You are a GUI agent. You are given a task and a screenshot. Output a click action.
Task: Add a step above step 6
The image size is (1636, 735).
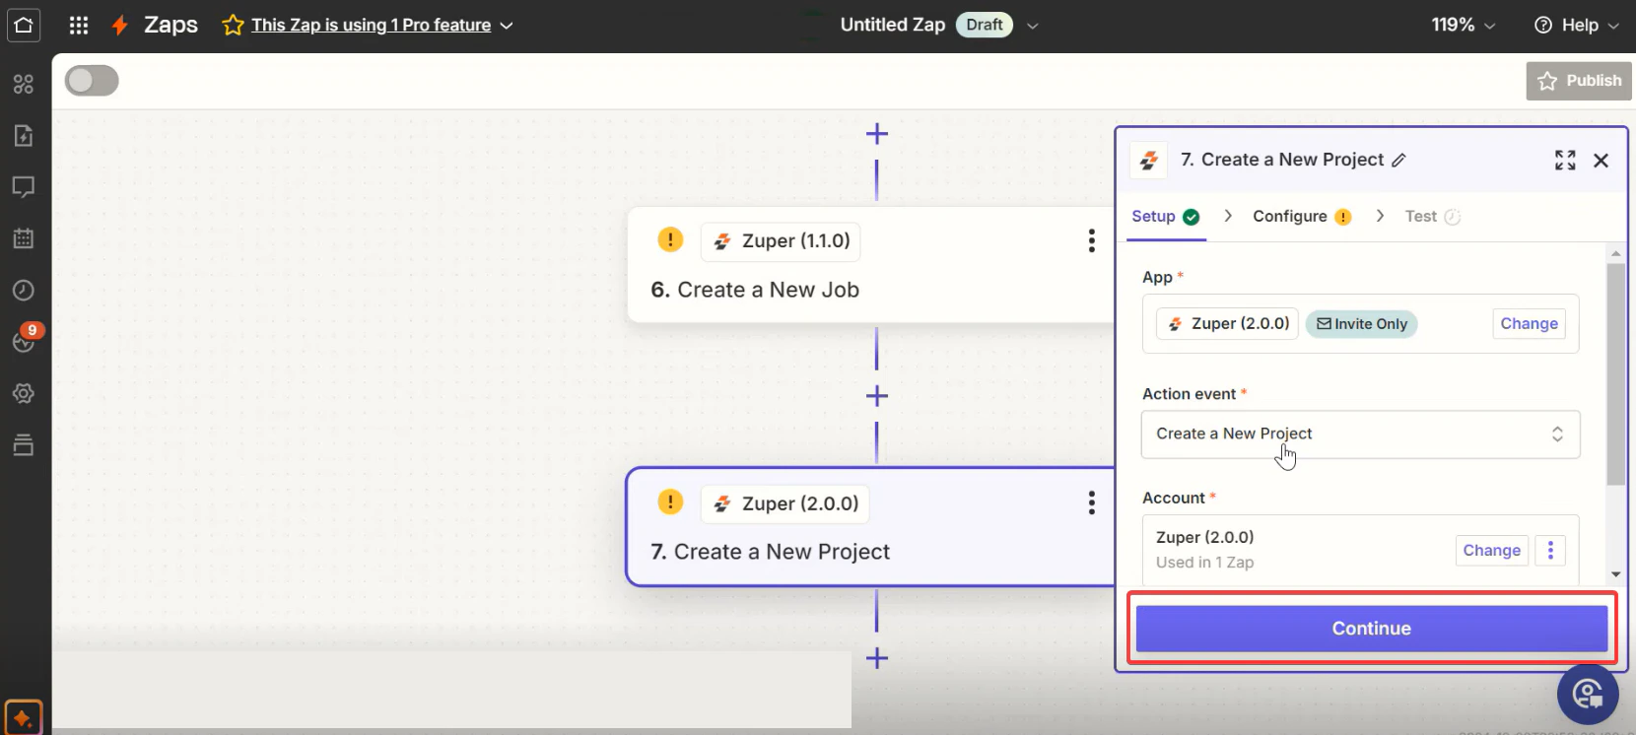(x=877, y=133)
